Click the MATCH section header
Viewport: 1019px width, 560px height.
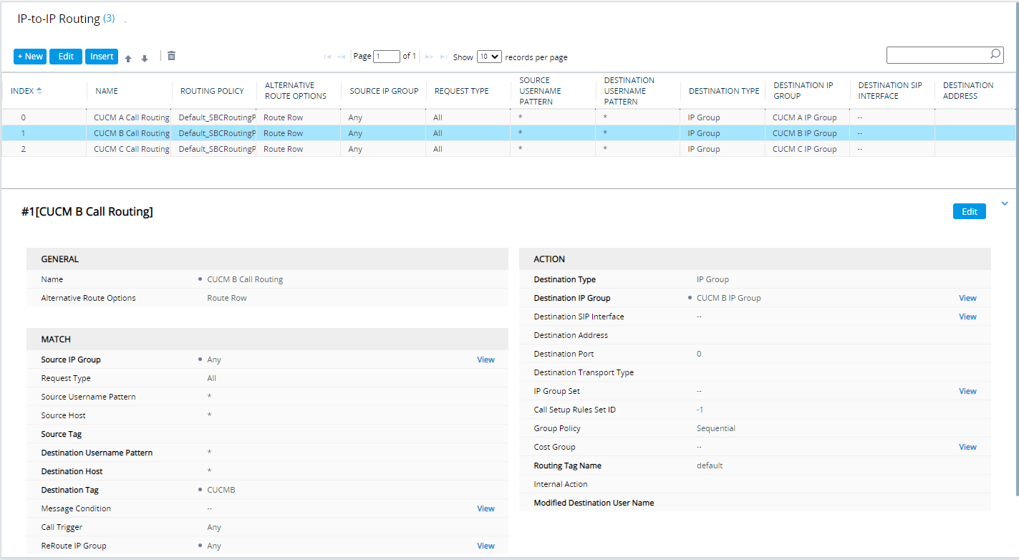tap(267, 339)
